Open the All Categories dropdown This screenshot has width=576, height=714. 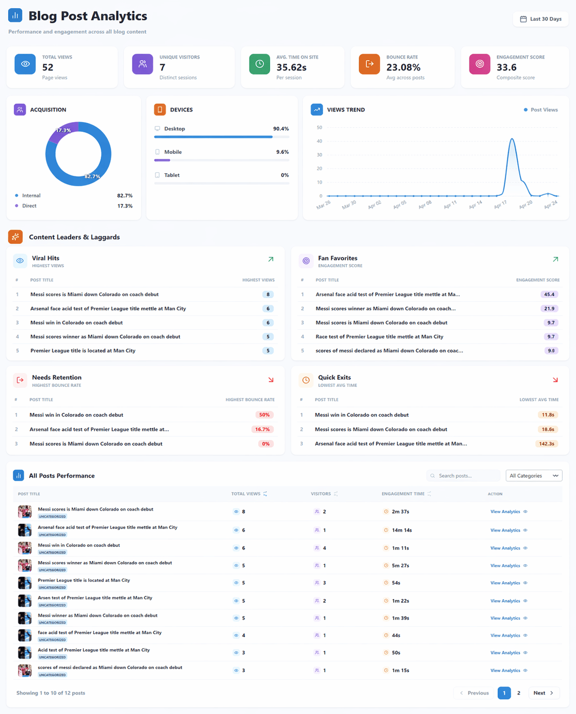(534, 476)
